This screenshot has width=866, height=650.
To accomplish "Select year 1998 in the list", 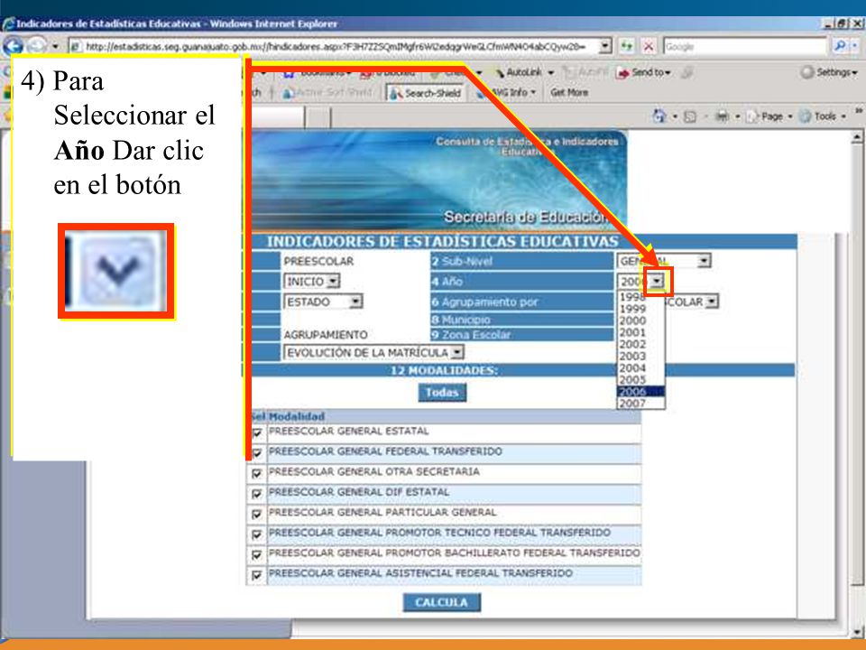I will point(640,297).
